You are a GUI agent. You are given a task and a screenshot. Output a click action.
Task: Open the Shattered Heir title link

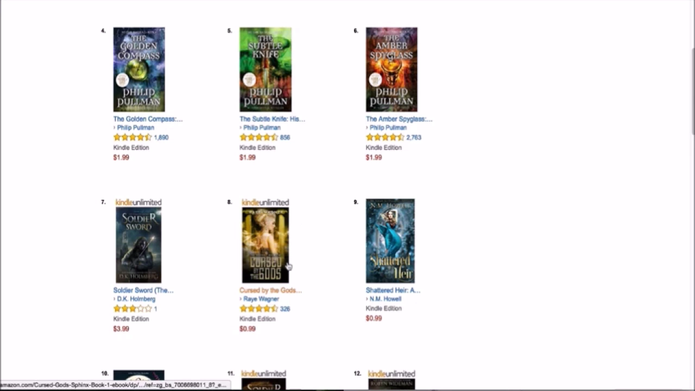coord(393,290)
